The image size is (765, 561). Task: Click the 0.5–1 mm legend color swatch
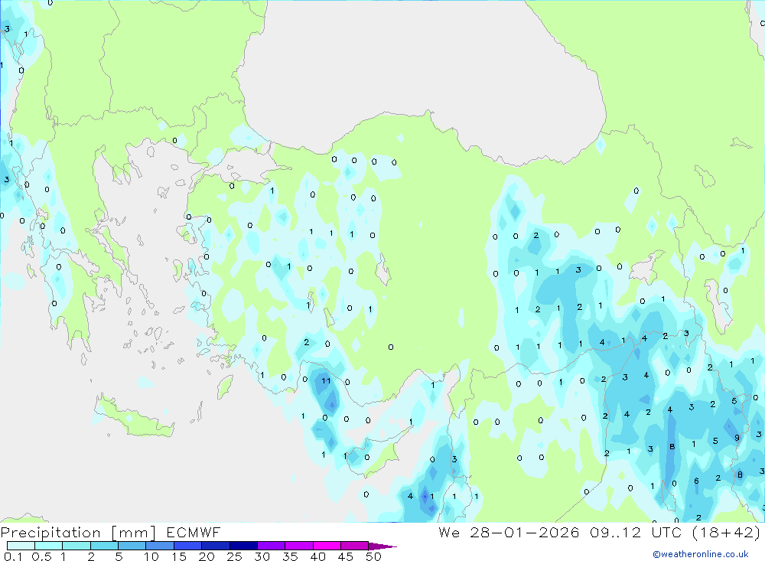[49, 546]
